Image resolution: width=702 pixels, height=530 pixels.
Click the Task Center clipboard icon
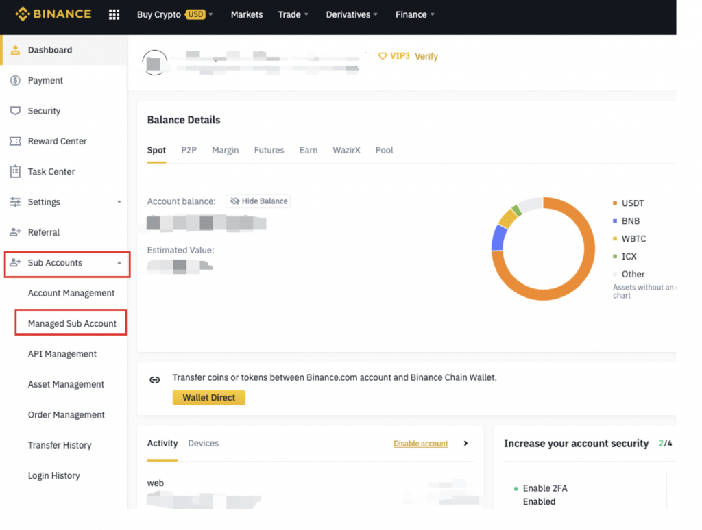pyautogui.click(x=15, y=171)
